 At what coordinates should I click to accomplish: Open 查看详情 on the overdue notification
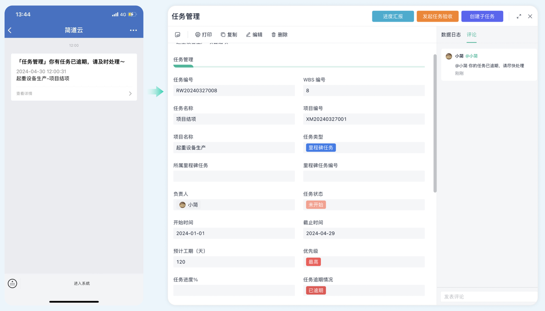(25, 93)
